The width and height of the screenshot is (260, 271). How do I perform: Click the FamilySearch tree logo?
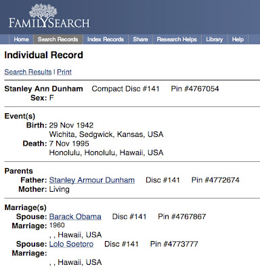[43, 12]
